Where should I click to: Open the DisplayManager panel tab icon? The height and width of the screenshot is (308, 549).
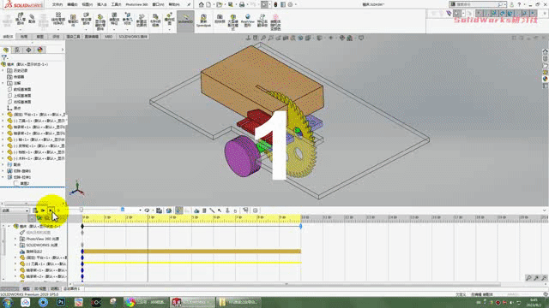point(40,50)
